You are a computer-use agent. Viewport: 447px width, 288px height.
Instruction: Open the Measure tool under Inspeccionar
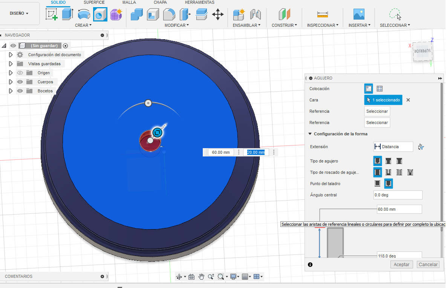(322, 14)
